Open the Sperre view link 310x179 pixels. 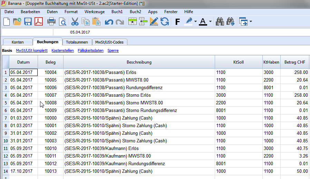coord(113,50)
